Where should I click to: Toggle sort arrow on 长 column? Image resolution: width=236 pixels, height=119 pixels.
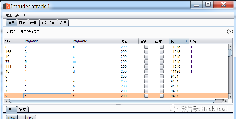coord(186,41)
